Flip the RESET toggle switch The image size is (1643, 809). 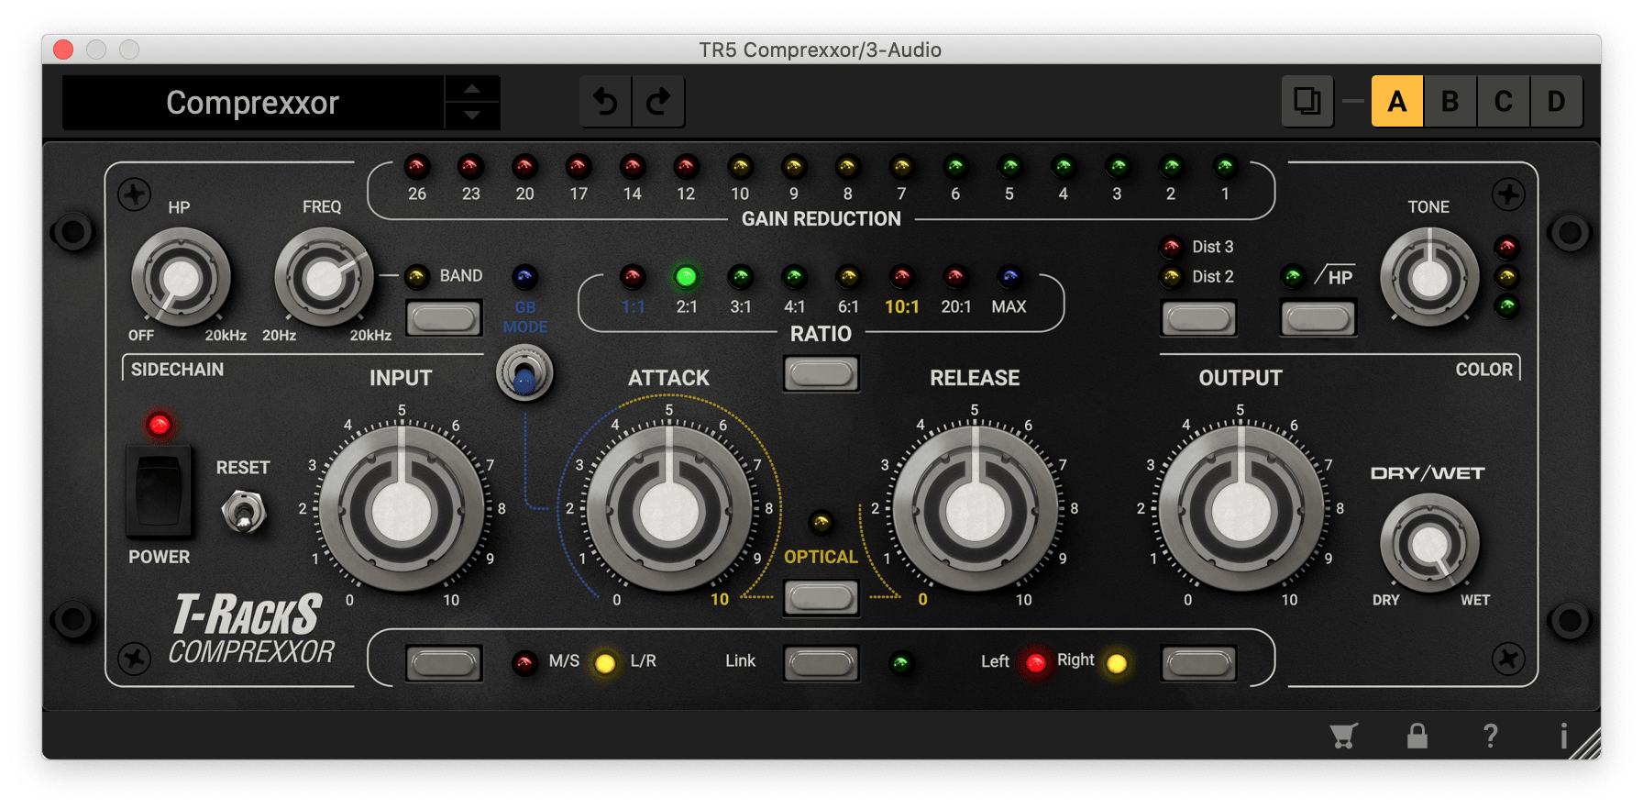[244, 512]
